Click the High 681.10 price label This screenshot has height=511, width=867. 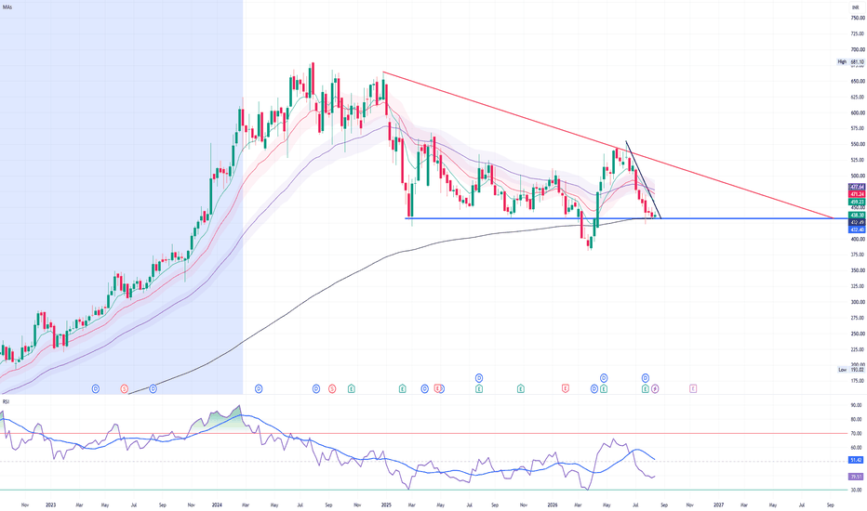pyautogui.click(x=850, y=62)
